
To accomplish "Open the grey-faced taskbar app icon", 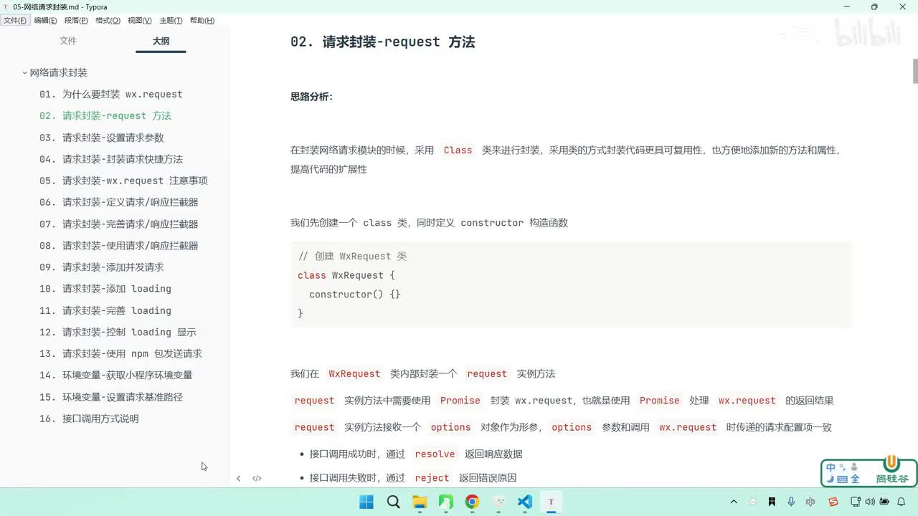I will click(498, 502).
